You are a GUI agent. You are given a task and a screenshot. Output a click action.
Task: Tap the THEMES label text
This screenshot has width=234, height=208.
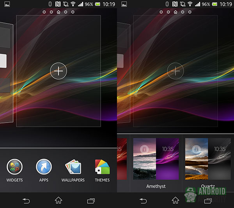coord(102,180)
